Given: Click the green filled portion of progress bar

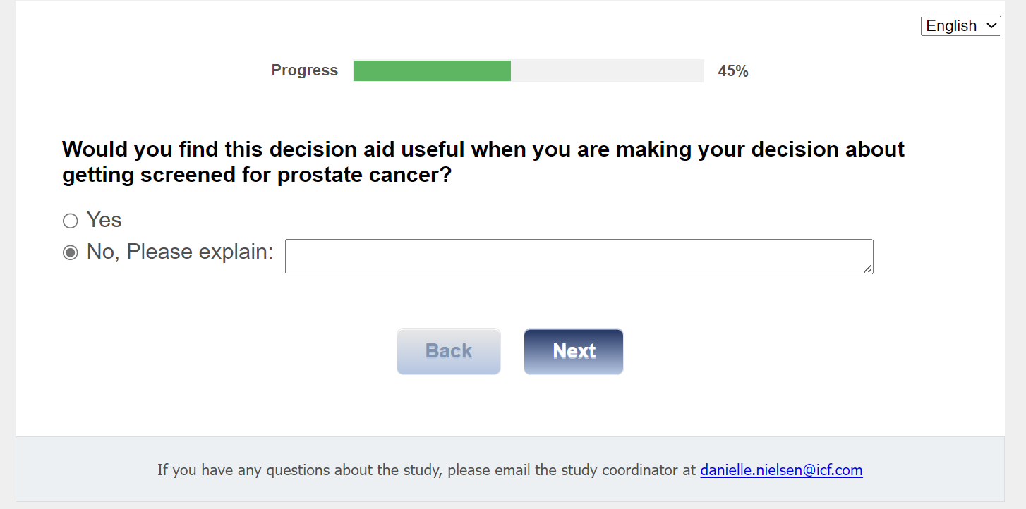Looking at the screenshot, I should 432,70.
